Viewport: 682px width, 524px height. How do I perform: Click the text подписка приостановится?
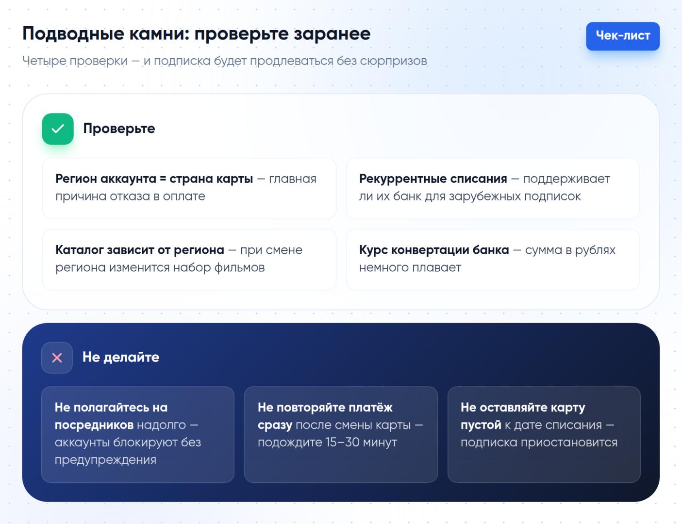click(x=539, y=442)
